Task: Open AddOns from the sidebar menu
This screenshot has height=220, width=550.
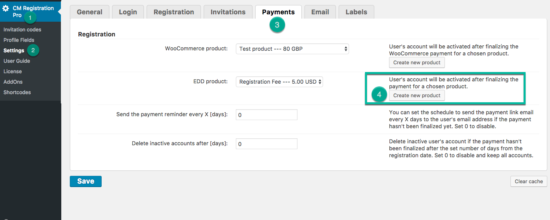Action: coord(13,82)
